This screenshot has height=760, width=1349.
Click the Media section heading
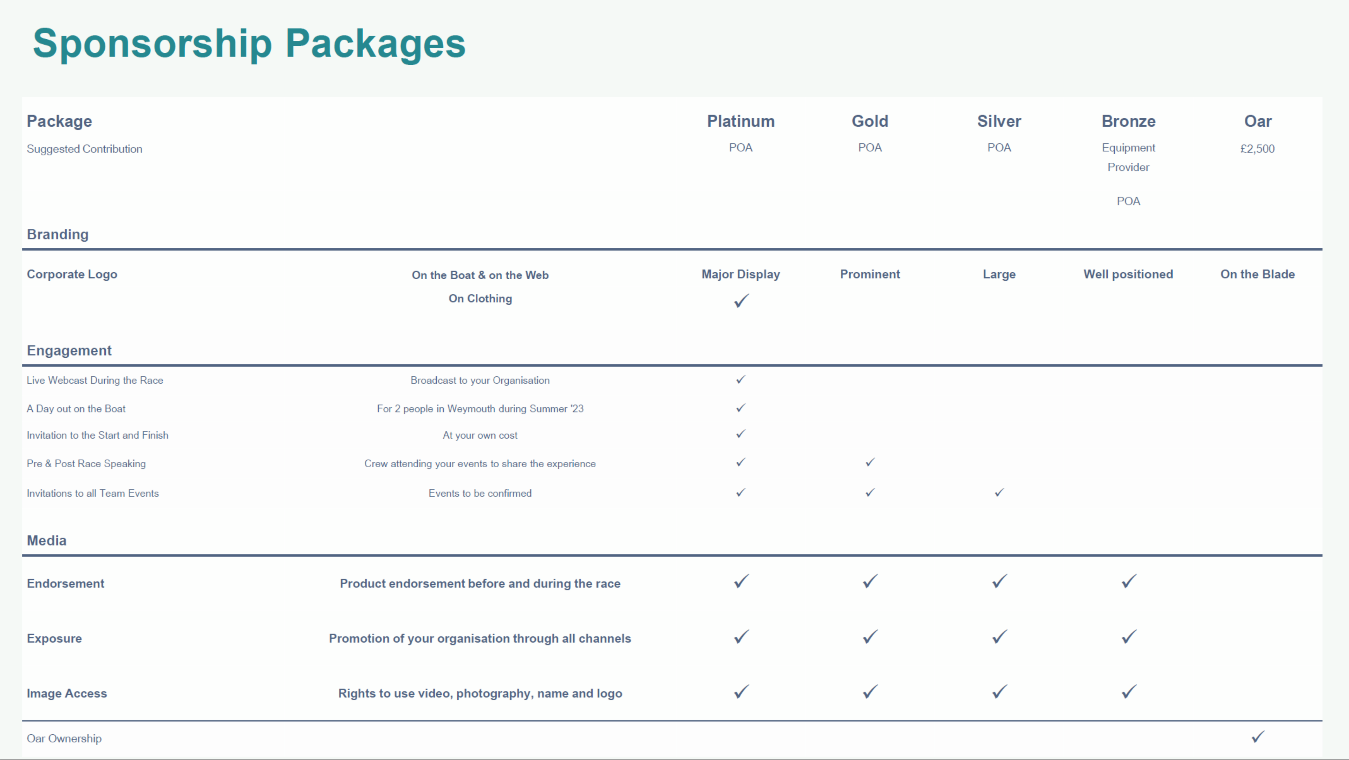47,540
